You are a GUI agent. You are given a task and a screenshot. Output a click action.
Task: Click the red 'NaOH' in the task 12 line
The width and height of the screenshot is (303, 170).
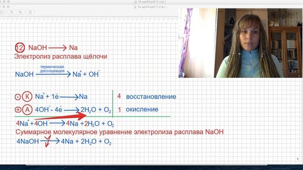pyautogui.click(x=38, y=48)
